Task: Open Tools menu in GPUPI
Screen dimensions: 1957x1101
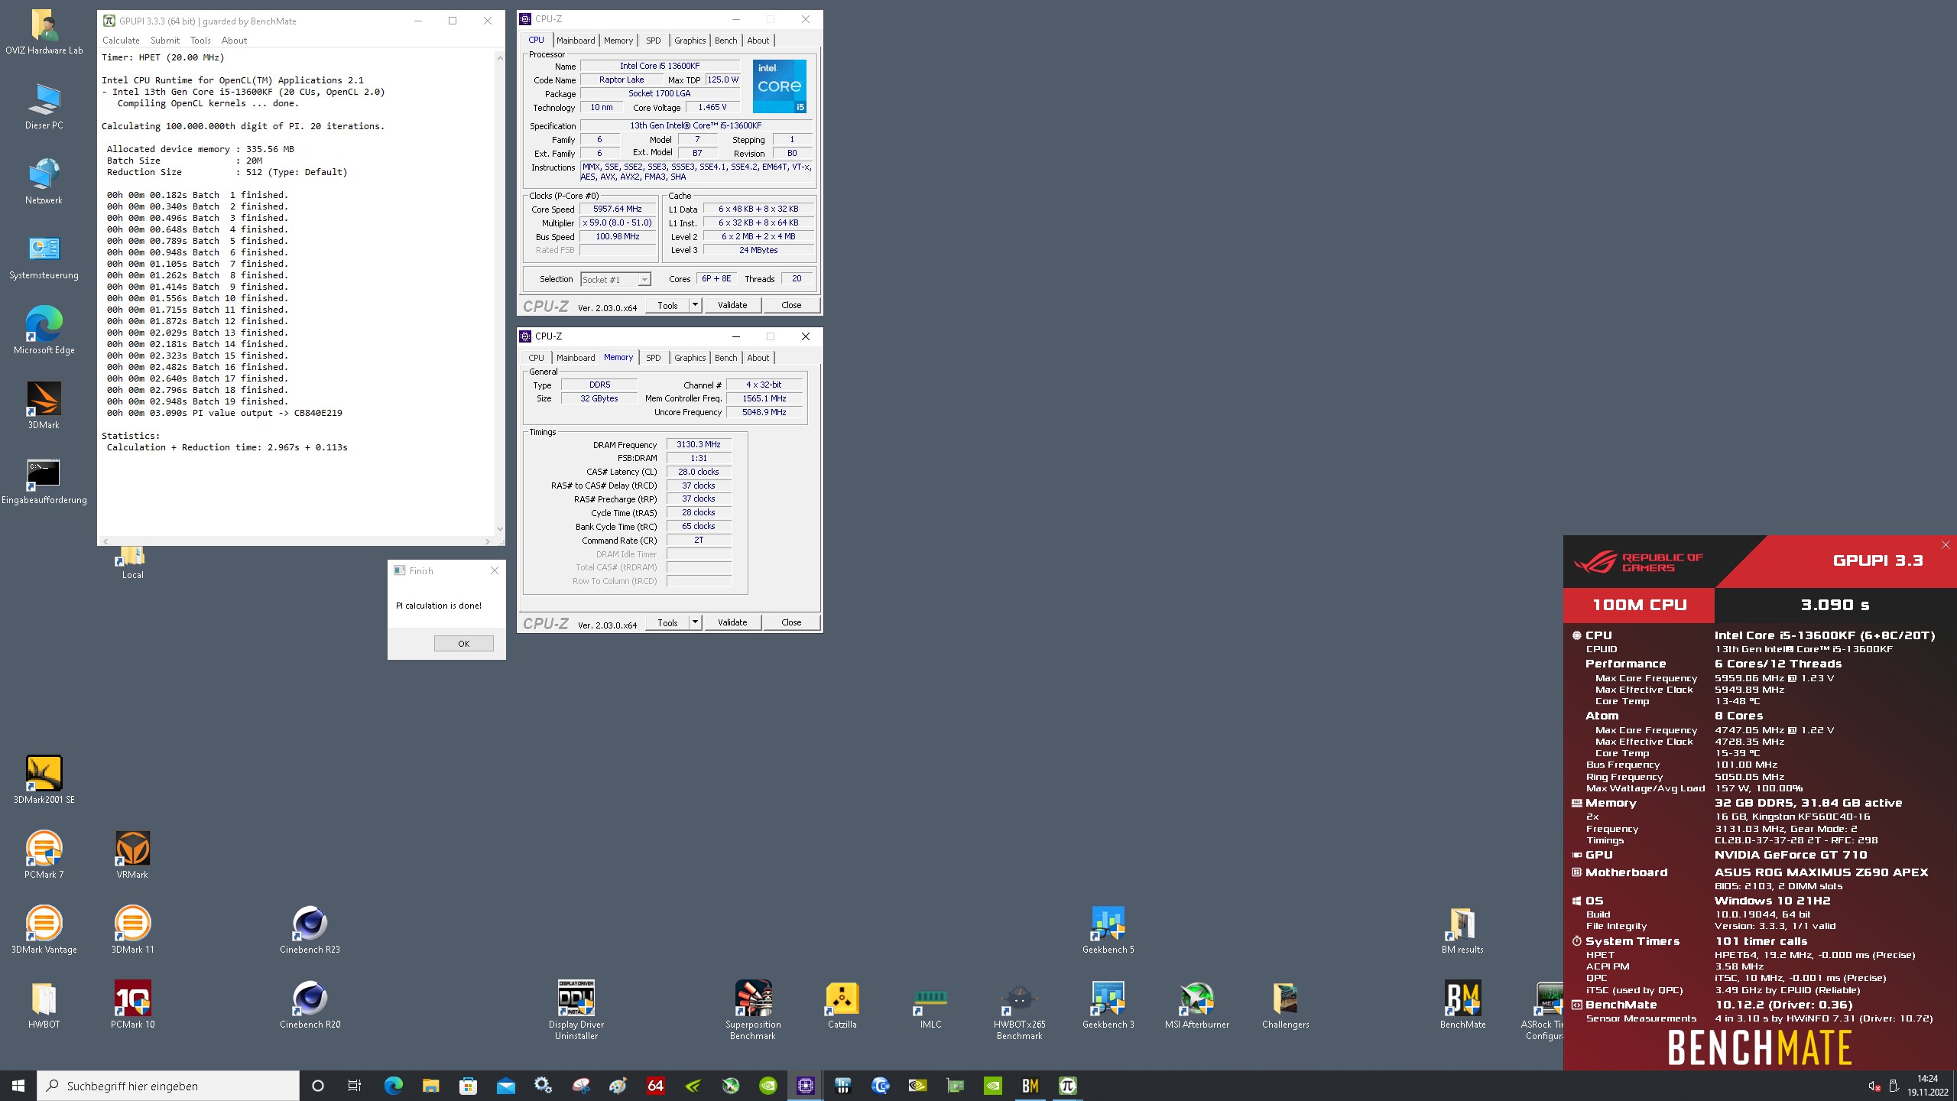Action: click(200, 41)
